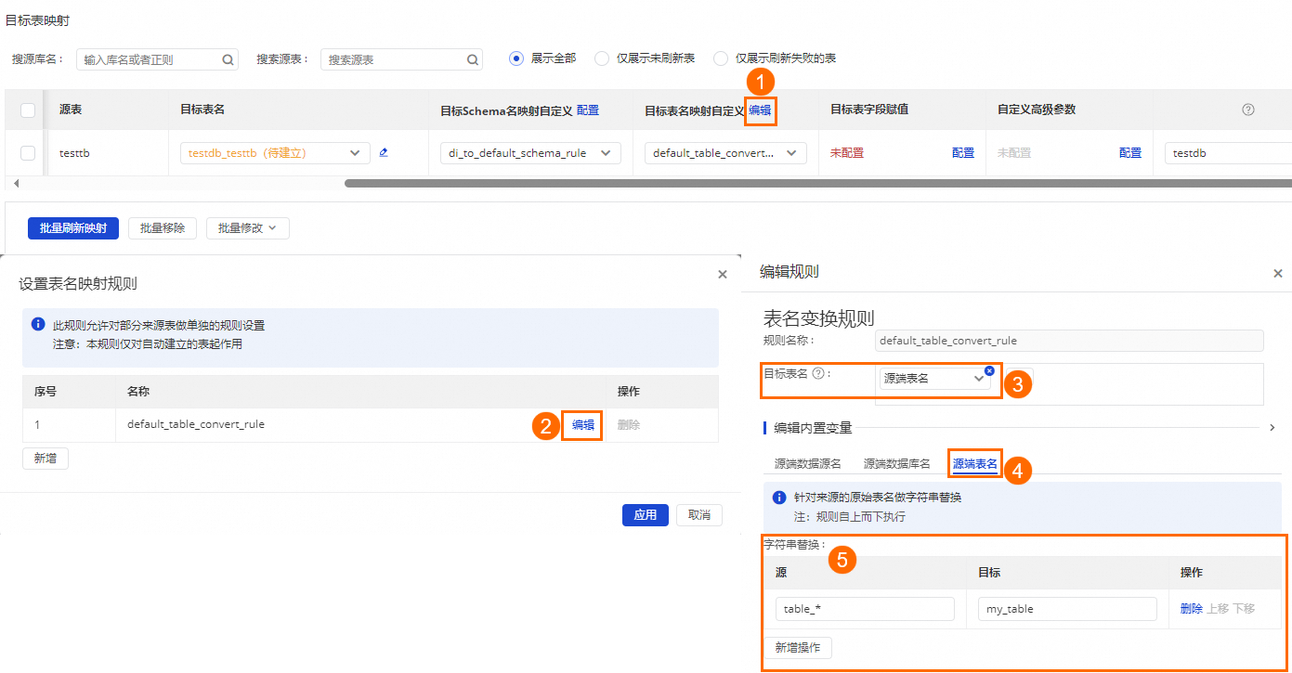
Task: Click the 目标 input containing my_table
Action: [1067, 609]
